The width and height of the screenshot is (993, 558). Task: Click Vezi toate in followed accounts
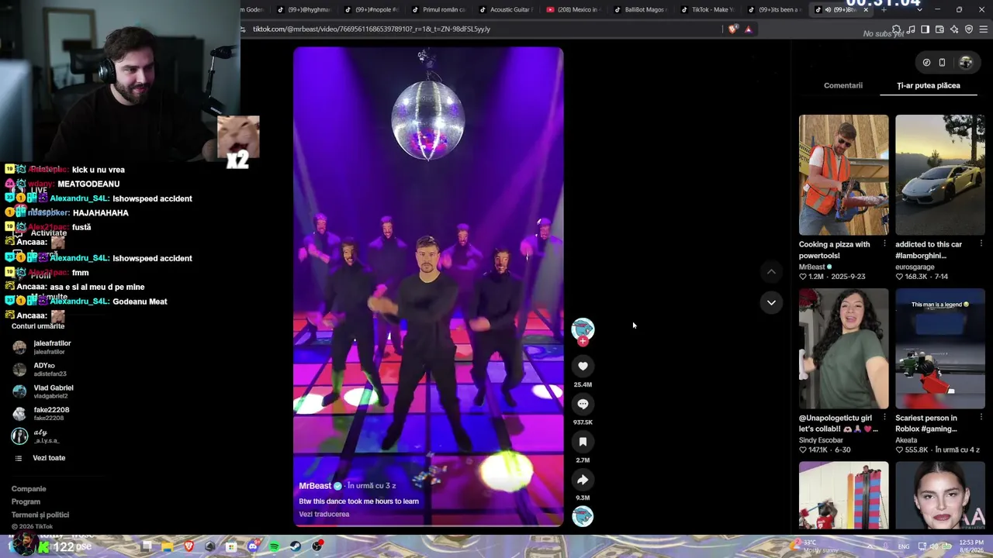coord(49,458)
